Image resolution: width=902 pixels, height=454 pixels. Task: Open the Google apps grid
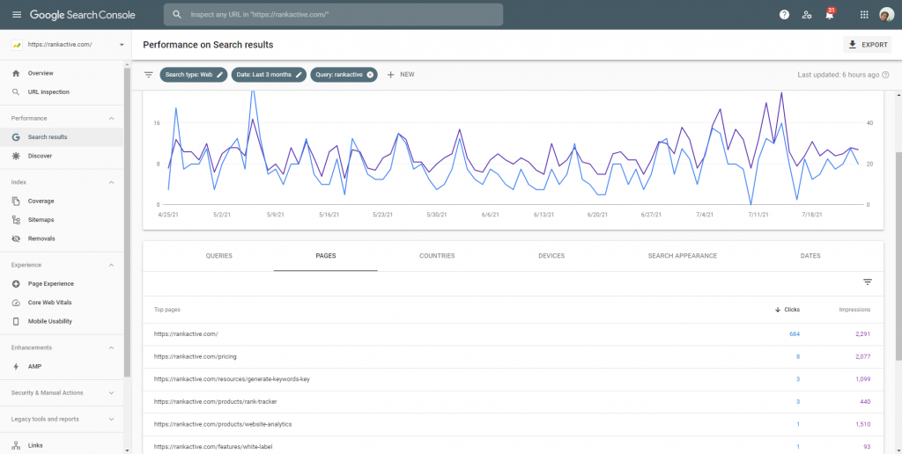(x=864, y=15)
